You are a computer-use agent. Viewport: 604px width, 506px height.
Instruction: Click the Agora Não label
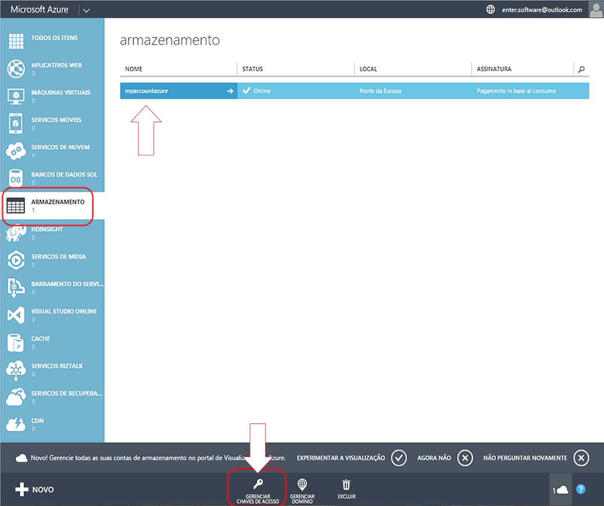point(434,458)
